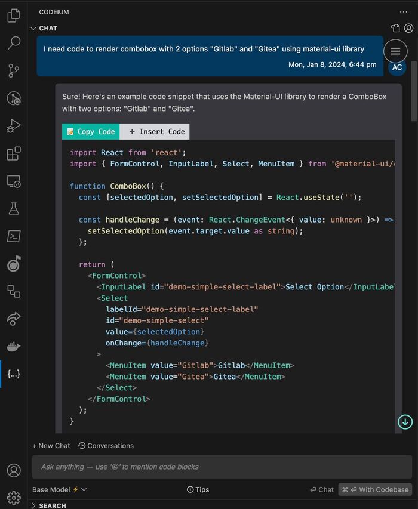
Task: Open the Source Control view
Action: click(x=13, y=70)
